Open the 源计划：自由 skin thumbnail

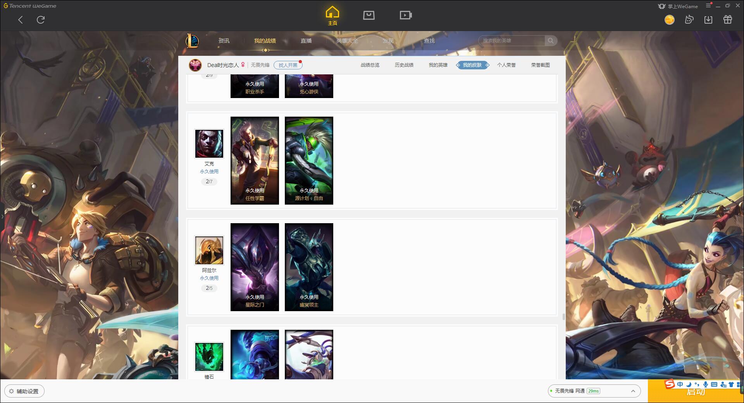[x=309, y=160]
